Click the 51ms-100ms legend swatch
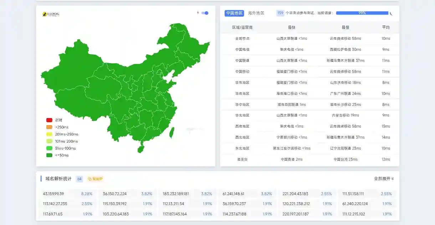 tap(49, 148)
